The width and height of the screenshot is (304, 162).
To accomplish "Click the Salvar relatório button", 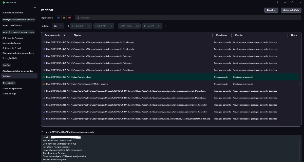I will pos(291,10).
